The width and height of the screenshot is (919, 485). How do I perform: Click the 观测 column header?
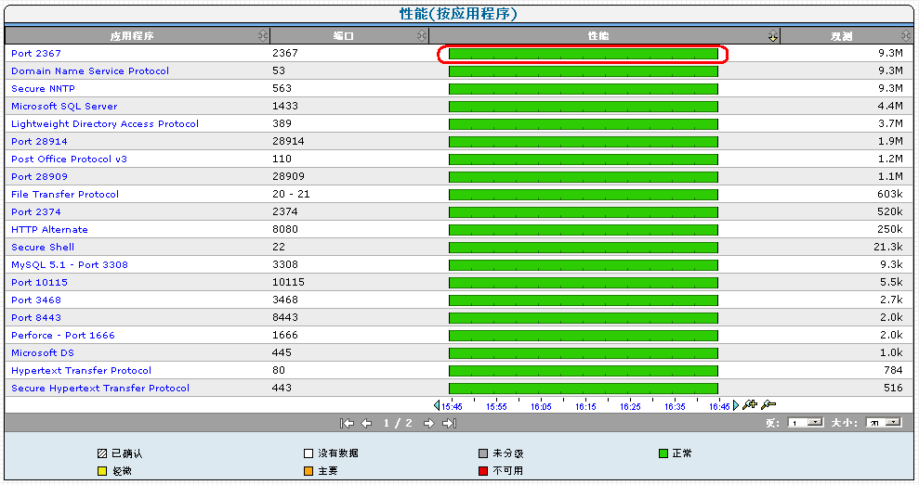tap(847, 35)
